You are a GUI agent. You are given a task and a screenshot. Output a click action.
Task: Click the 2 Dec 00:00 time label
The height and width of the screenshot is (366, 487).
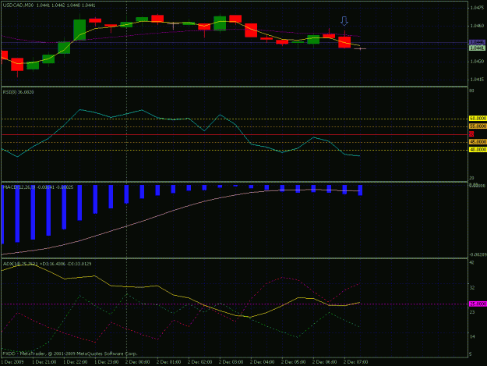click(x=138, y=362)
